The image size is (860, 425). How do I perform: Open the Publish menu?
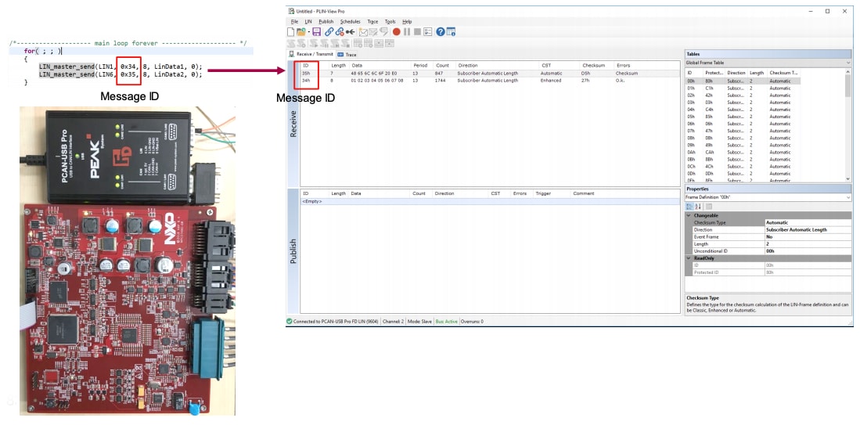[x=326, y=21]
